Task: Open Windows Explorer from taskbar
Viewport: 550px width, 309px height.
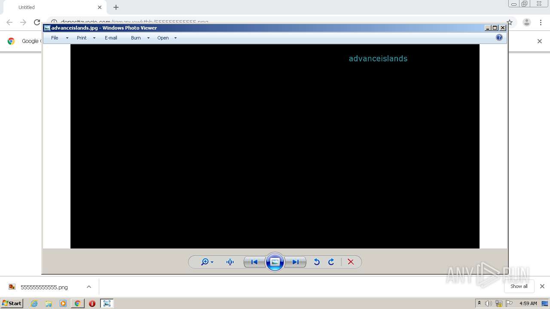Action: (x=49, y=303)
